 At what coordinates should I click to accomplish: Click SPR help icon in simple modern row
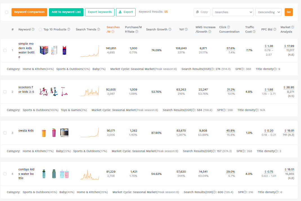point(242,69)
